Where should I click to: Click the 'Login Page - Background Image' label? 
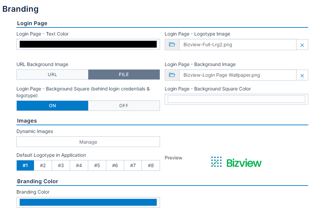coord(200,64)
